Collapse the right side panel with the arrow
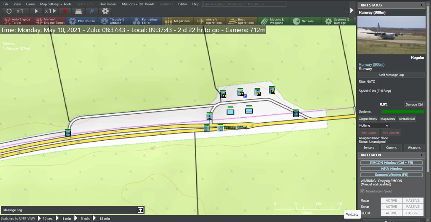This screenshot has height=222, width=431. [x=352, y=10]
